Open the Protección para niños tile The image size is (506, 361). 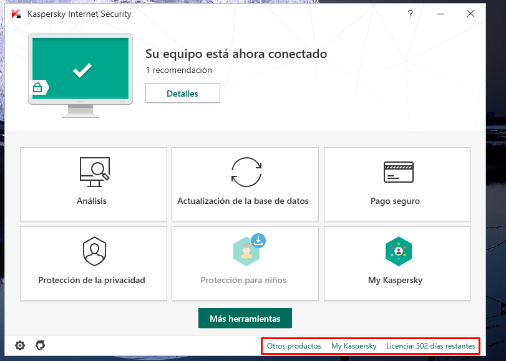(x=245, y=263)
